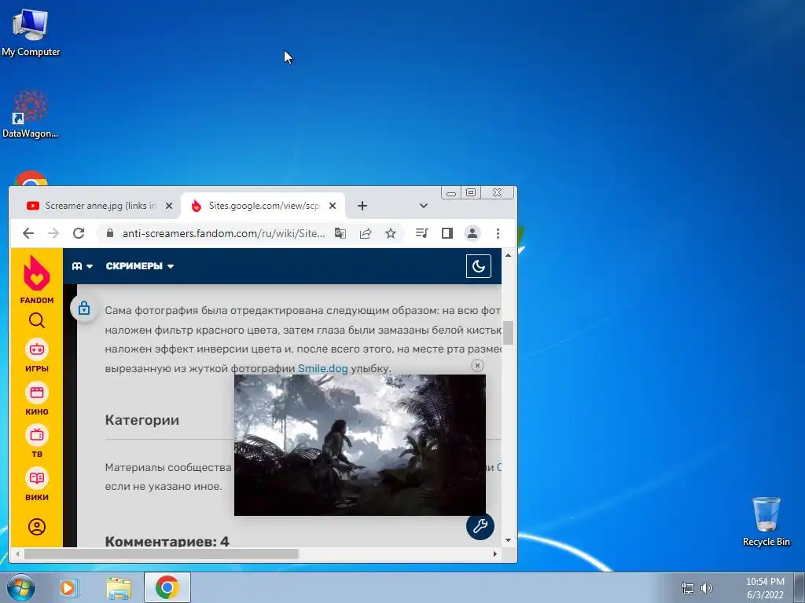
Task: Close the Sites.google.com tab
Action: tap(333, 206)
